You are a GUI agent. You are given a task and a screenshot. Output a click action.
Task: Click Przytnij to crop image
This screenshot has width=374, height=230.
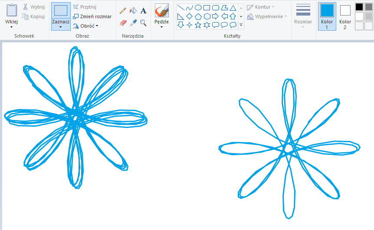tap(85, 7)
